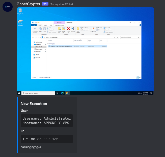The image size is (165, 157).
Task: Click the Windows Start button
Action: [x=19, y=93]
